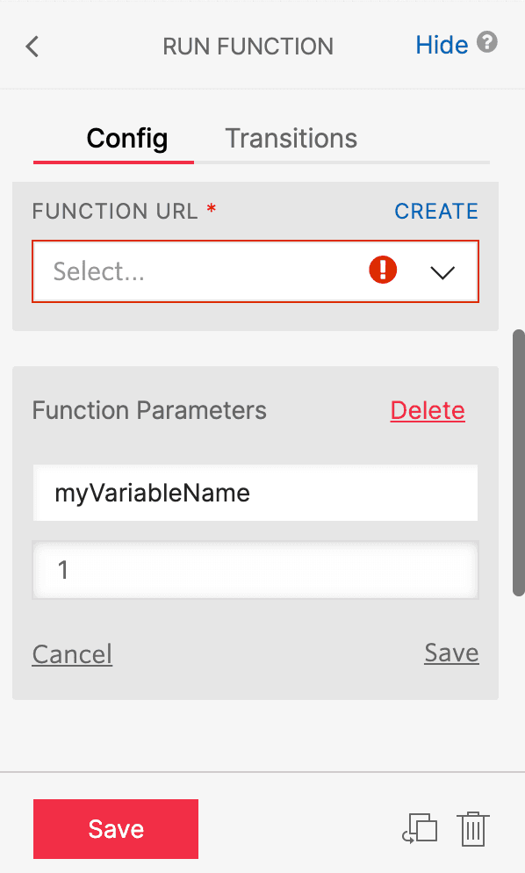Click the back chevron arrow at top
525x873 pixels.
coord(32,46)
